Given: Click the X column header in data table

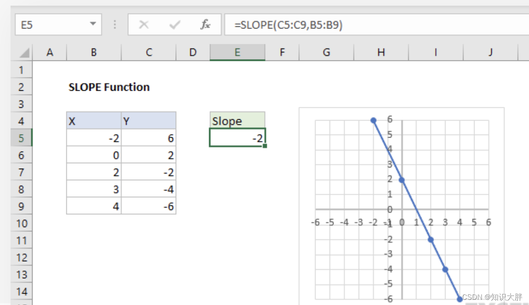Looking at the screenshot, I should coord(94,121).
